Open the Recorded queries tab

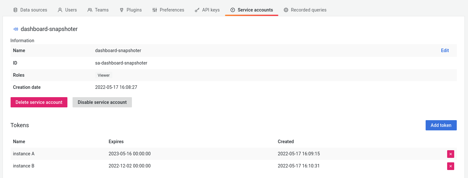(x=308, y=10)
